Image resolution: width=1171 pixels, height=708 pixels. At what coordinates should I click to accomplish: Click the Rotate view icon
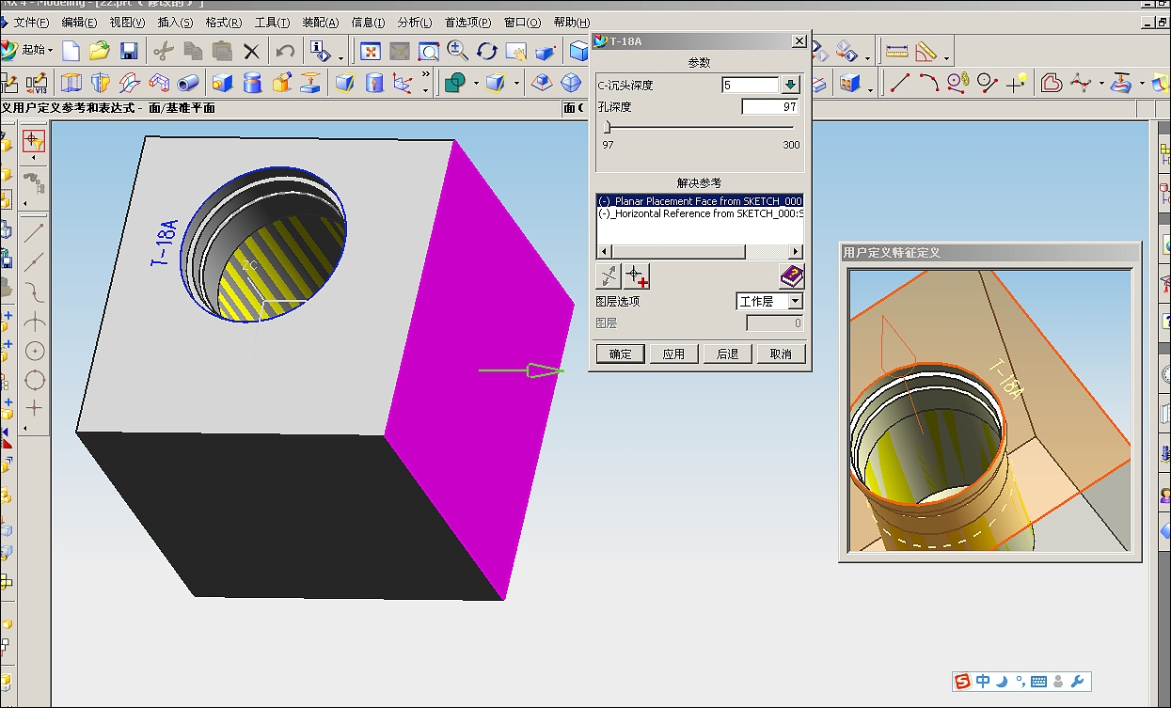click(486, 52)
